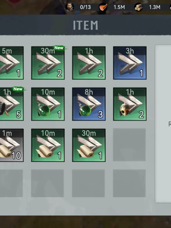The width and height of the screenshot is (171, 228).
Task: Select the green 1h general speedup item
Action: coord(89,63)
